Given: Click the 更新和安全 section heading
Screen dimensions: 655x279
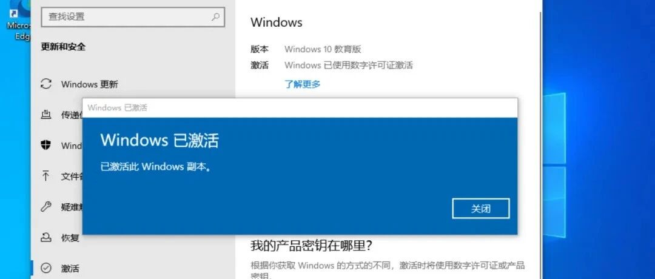Looking at the screenshot, I should point(63,47).
